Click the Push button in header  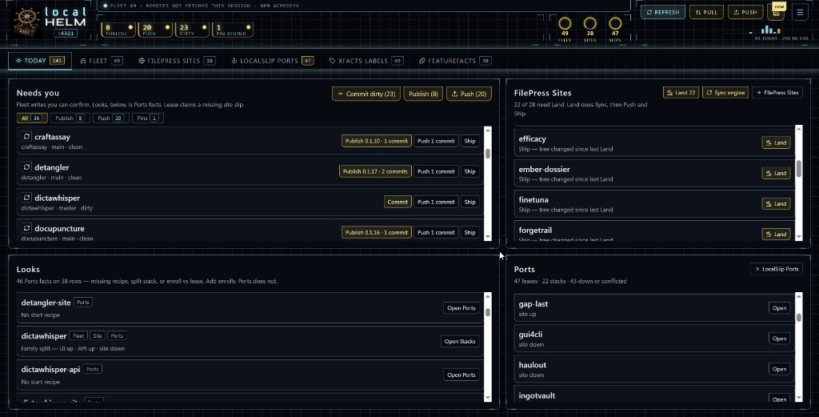click(745, 12)
